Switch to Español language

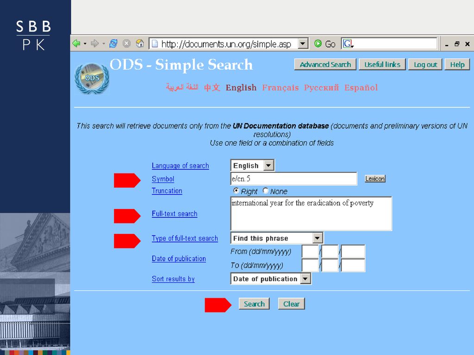tap(361, 87)
